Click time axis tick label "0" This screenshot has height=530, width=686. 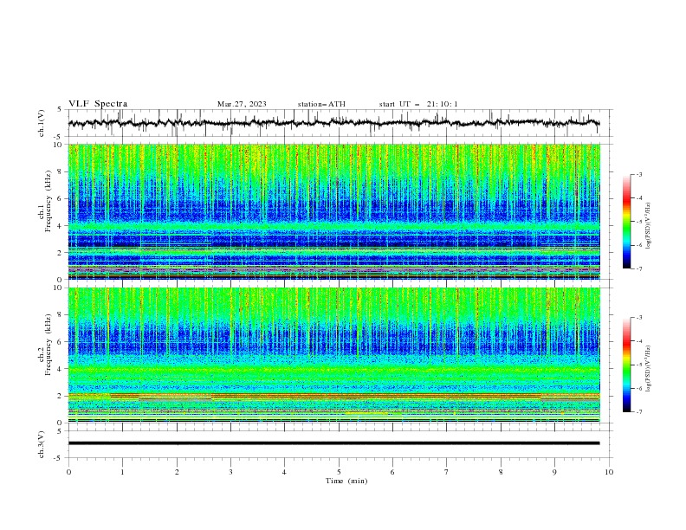[68, 472]
